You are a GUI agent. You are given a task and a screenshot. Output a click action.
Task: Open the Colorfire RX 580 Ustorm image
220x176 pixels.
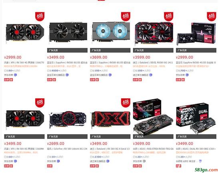point(68,120)
